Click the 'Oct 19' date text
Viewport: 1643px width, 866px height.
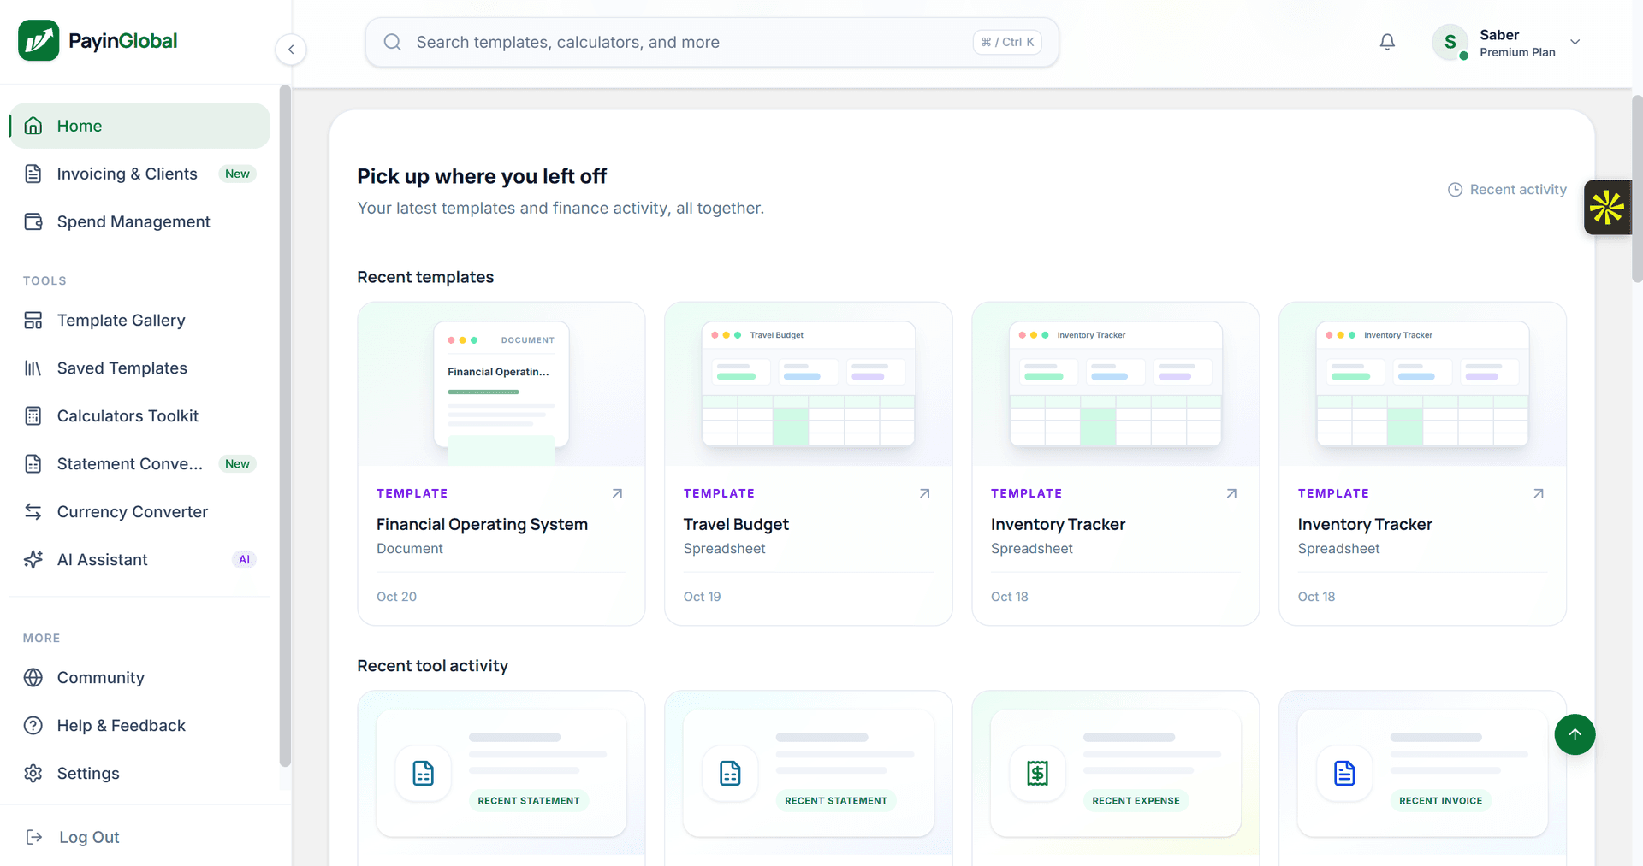pos(702,597)
